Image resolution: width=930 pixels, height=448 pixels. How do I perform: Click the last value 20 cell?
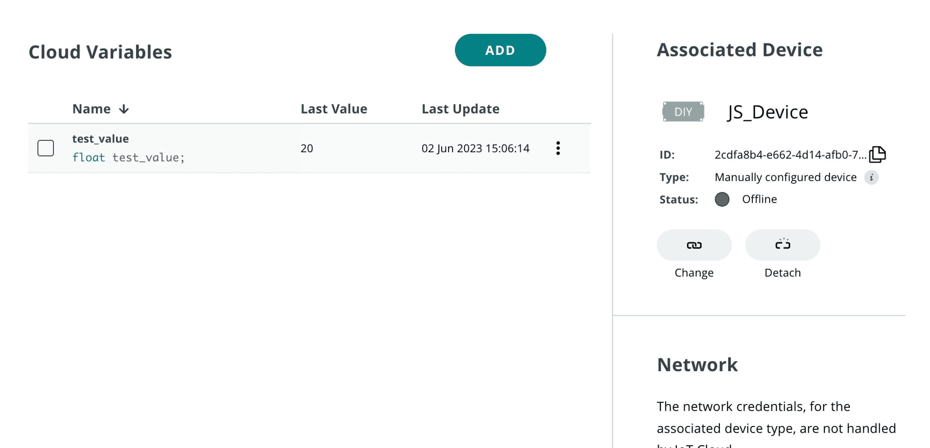pos(307,148)
